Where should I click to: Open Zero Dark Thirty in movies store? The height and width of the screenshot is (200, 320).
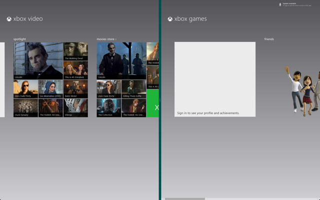109,89
